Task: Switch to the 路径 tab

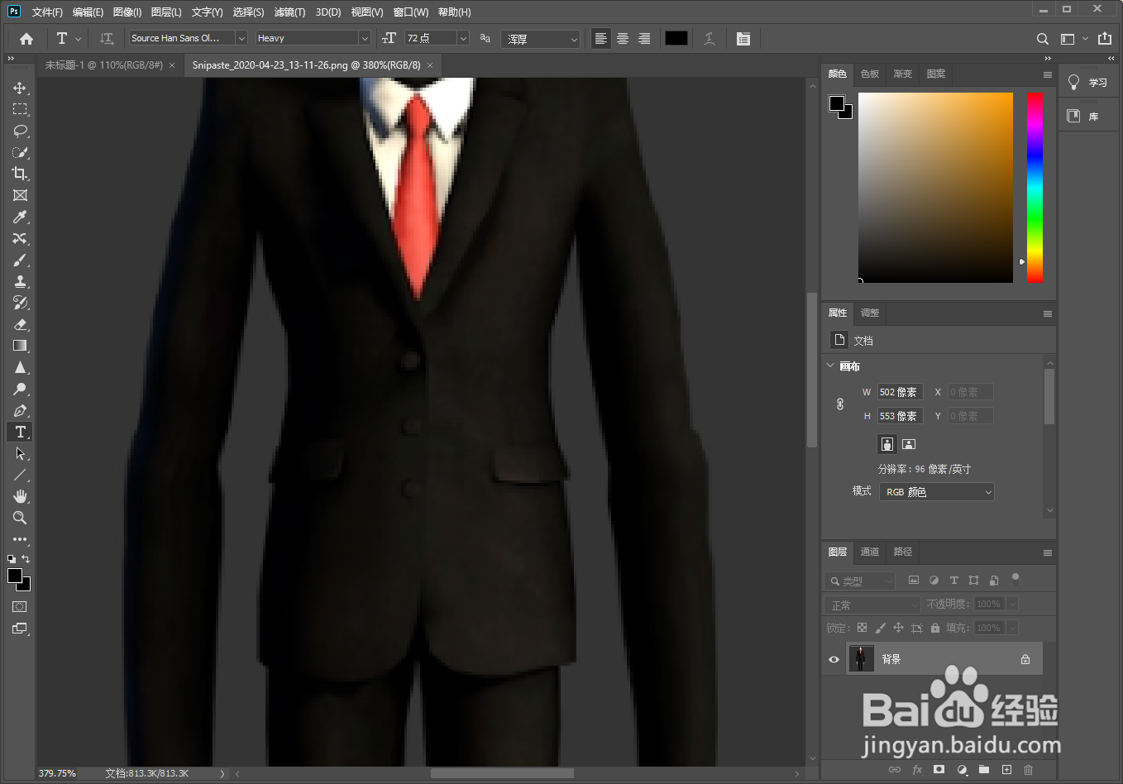Action: [903, 552]
